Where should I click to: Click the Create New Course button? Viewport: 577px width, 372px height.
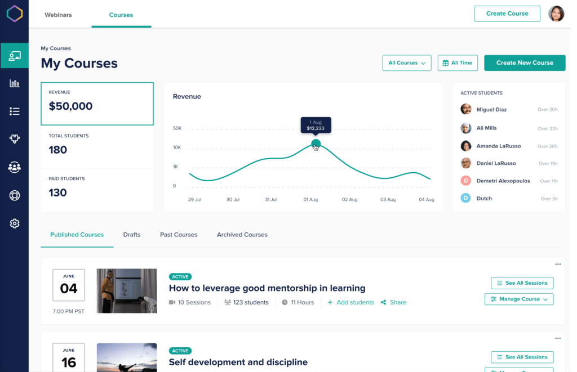click(x=524, y=63)
